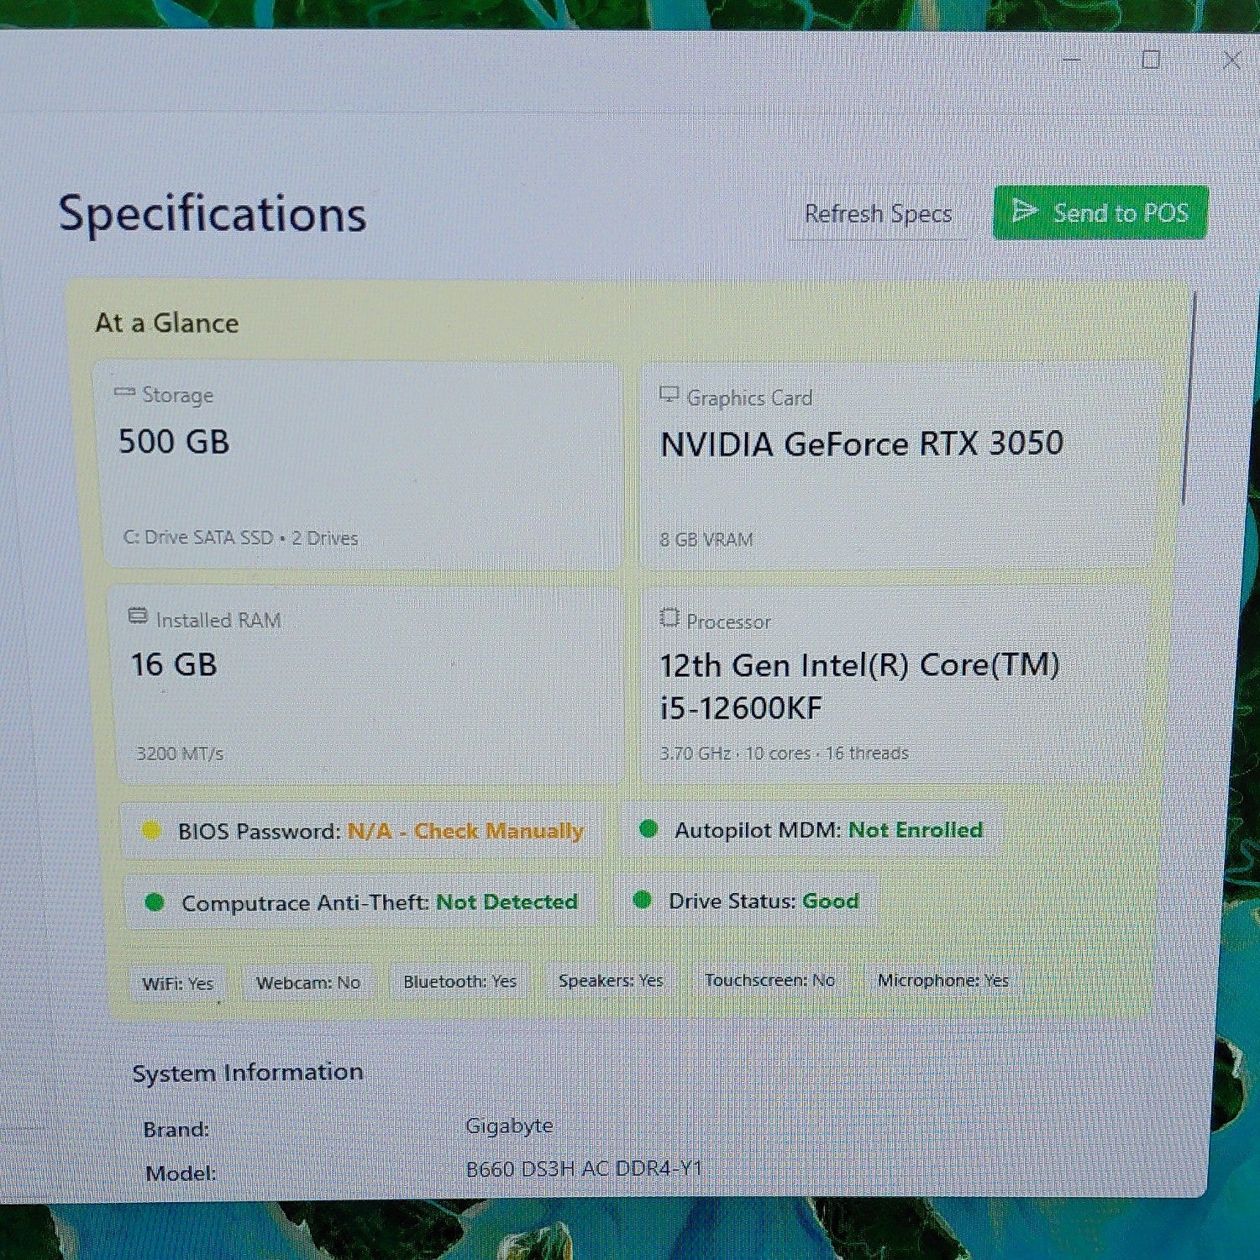Viewport: 1260px width, 1260px height.
Task: Click the green Drive Status dot
Action: [642, 900]
